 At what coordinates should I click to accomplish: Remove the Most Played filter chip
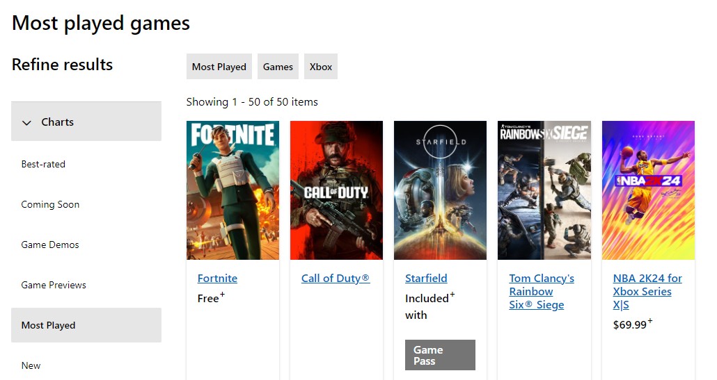pyautogui.click(x=219, y=67)
